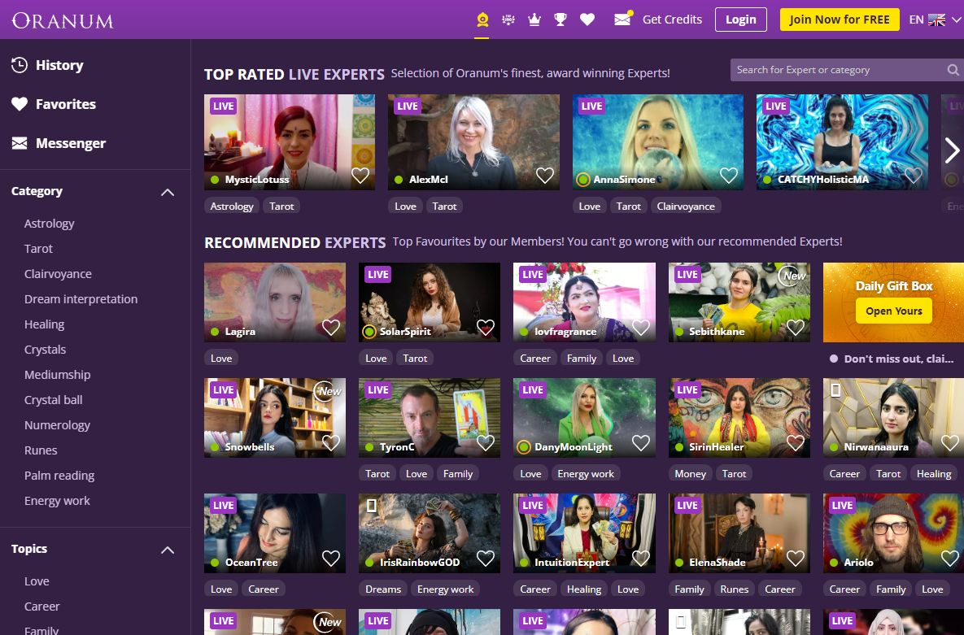Choose the Crystal ball category

tap(53, 400)
